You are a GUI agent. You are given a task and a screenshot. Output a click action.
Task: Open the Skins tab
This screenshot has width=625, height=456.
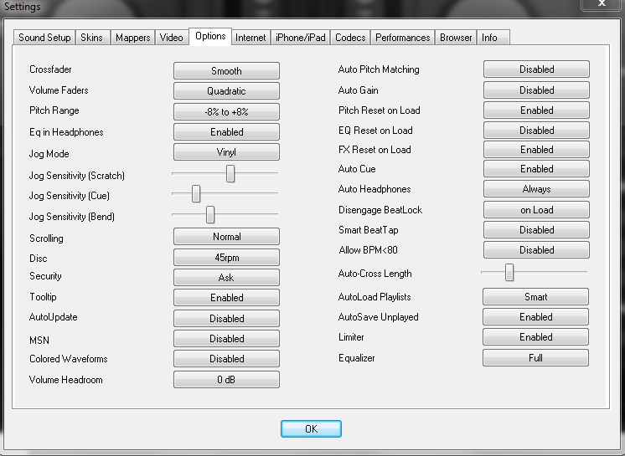coord(91,38)
